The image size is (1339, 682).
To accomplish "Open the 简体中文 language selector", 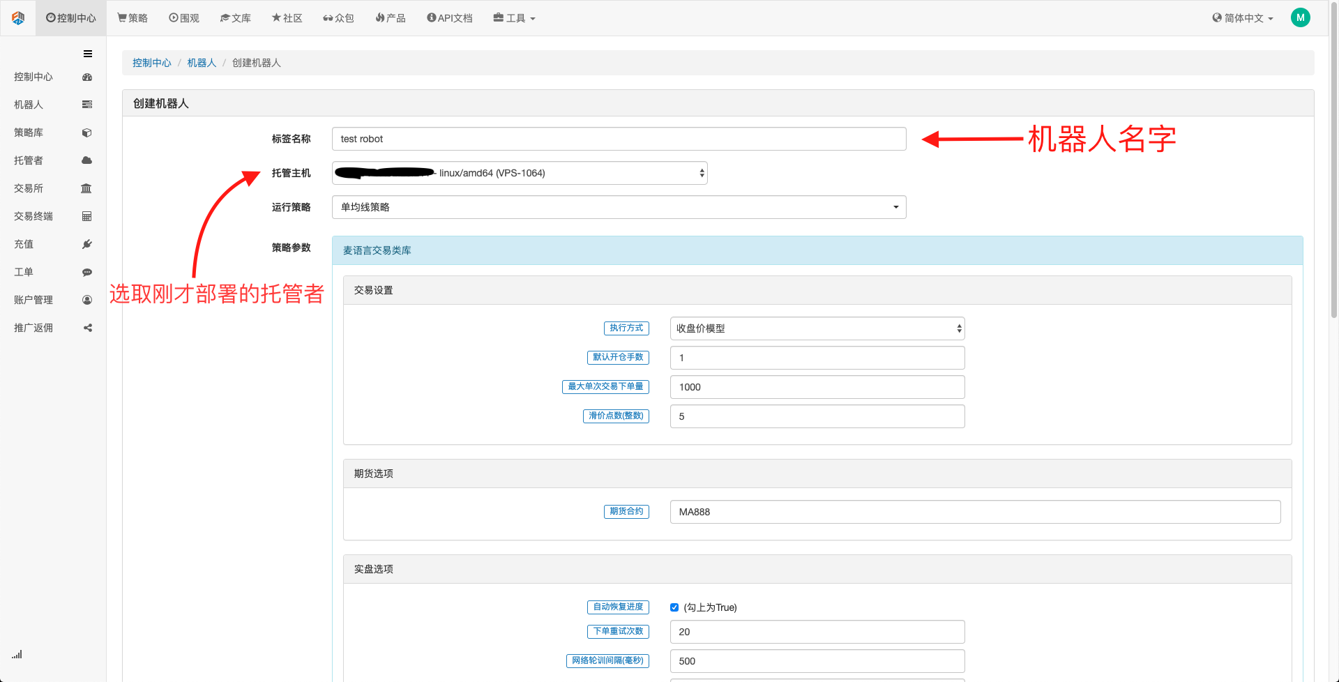I will 1243,18.
